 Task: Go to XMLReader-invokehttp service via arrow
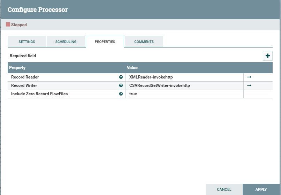249,77
